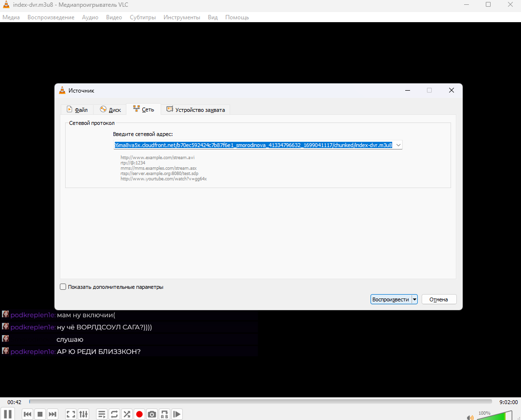Toggle the elapsed time 00:42 display
Screen dimensions: 521x420
click(14, 402)
